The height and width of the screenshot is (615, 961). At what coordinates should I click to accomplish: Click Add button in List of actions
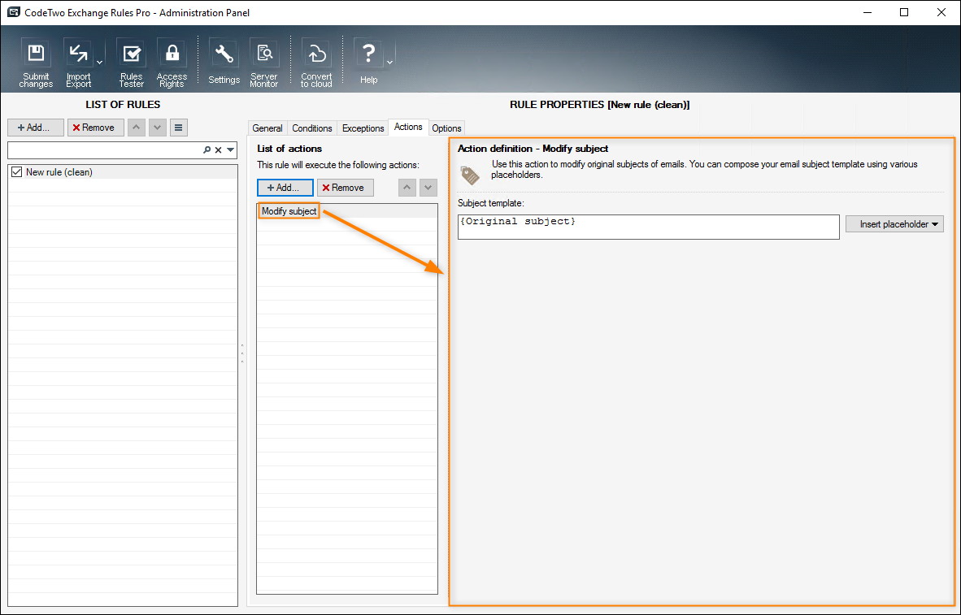pyautogui.click(x=285, y=188)
